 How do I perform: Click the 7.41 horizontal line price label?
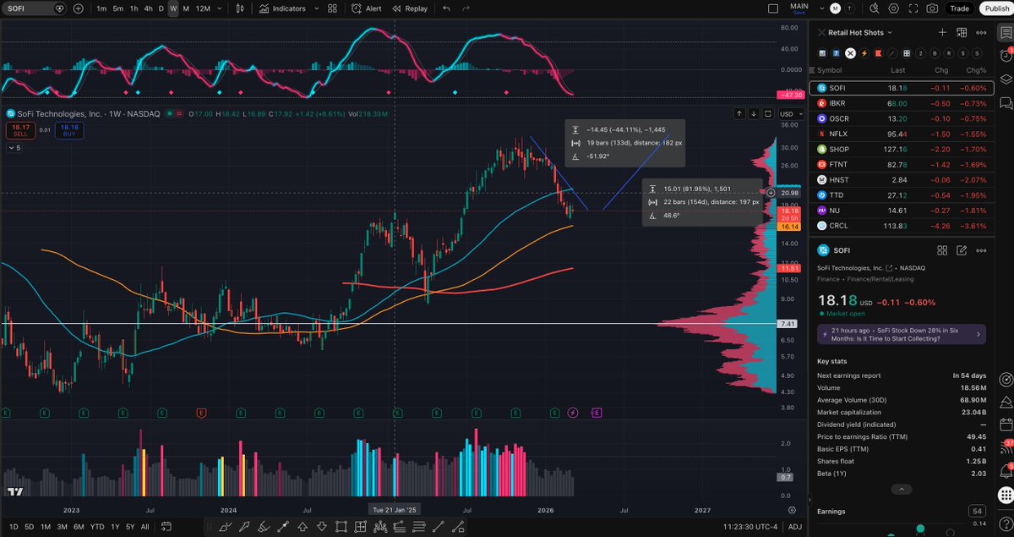(x=788, y=324)
